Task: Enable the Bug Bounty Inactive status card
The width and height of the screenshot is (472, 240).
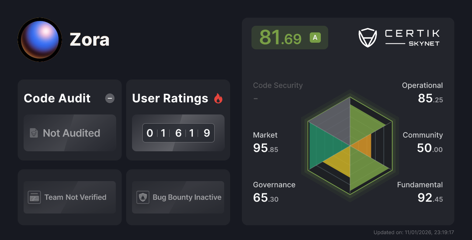Action: pos(178,197)
